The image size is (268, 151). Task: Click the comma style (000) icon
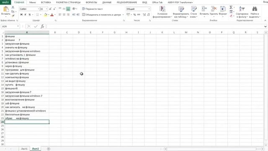[x=139, y=15]
